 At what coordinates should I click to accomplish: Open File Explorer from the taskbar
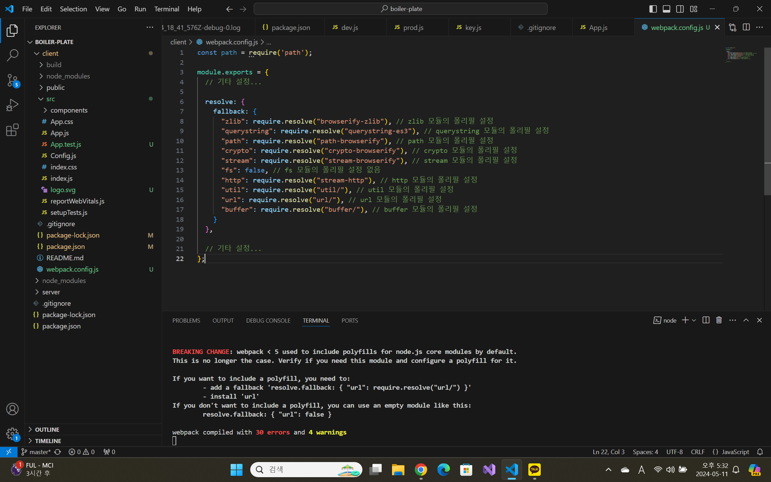[x=398, y=470]
